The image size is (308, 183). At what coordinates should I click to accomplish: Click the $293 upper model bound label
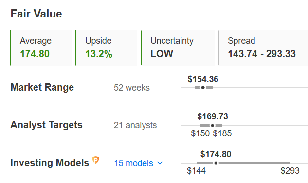coord(290,171)
